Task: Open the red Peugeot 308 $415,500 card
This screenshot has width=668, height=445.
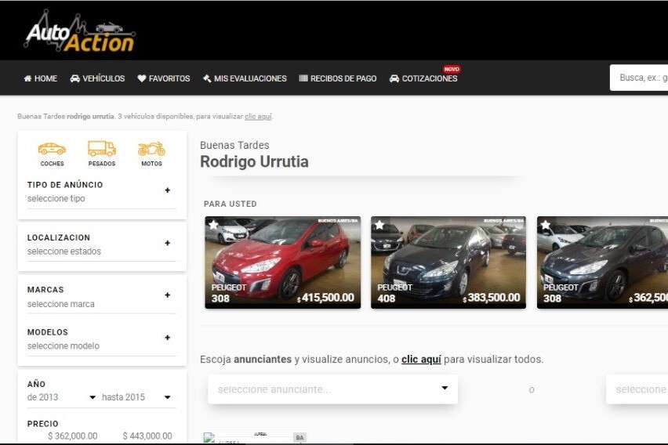Action: pyautogui.click(x=282, y=262)
